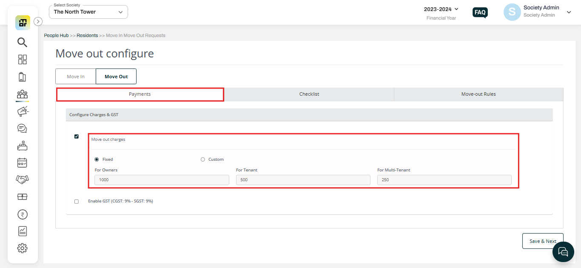Open the Select Society dropdown
The height and width of the screenshot is (268, 581).
(x=88, y=12)
